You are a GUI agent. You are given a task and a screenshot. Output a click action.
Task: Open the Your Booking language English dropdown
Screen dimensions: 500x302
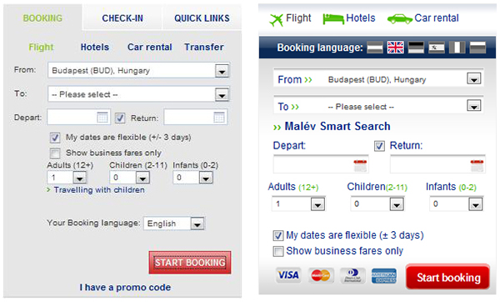pyautogui.click(x=197, y=224)
